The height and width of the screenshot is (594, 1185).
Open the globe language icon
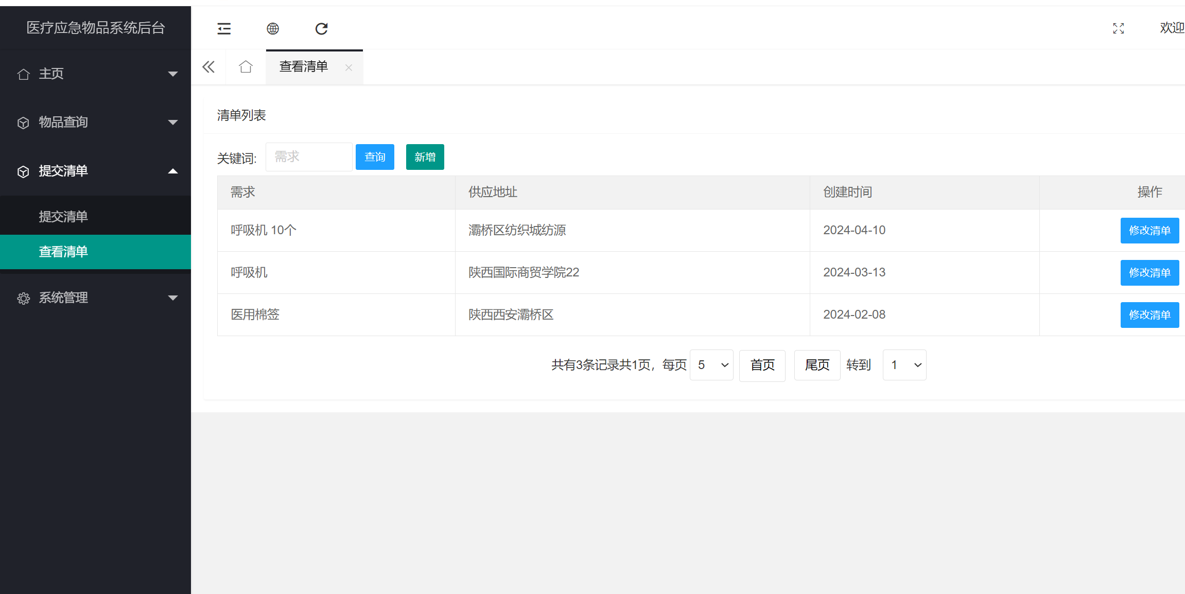[x=273, y=28]
